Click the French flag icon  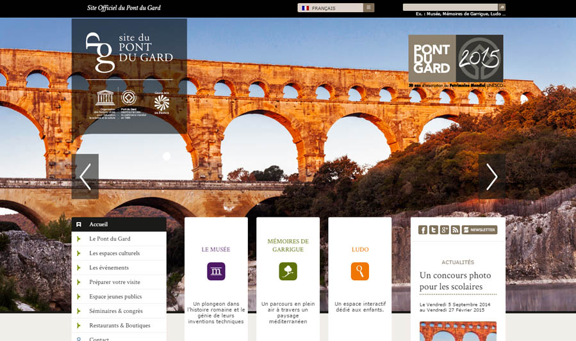(x=305, y=8)
